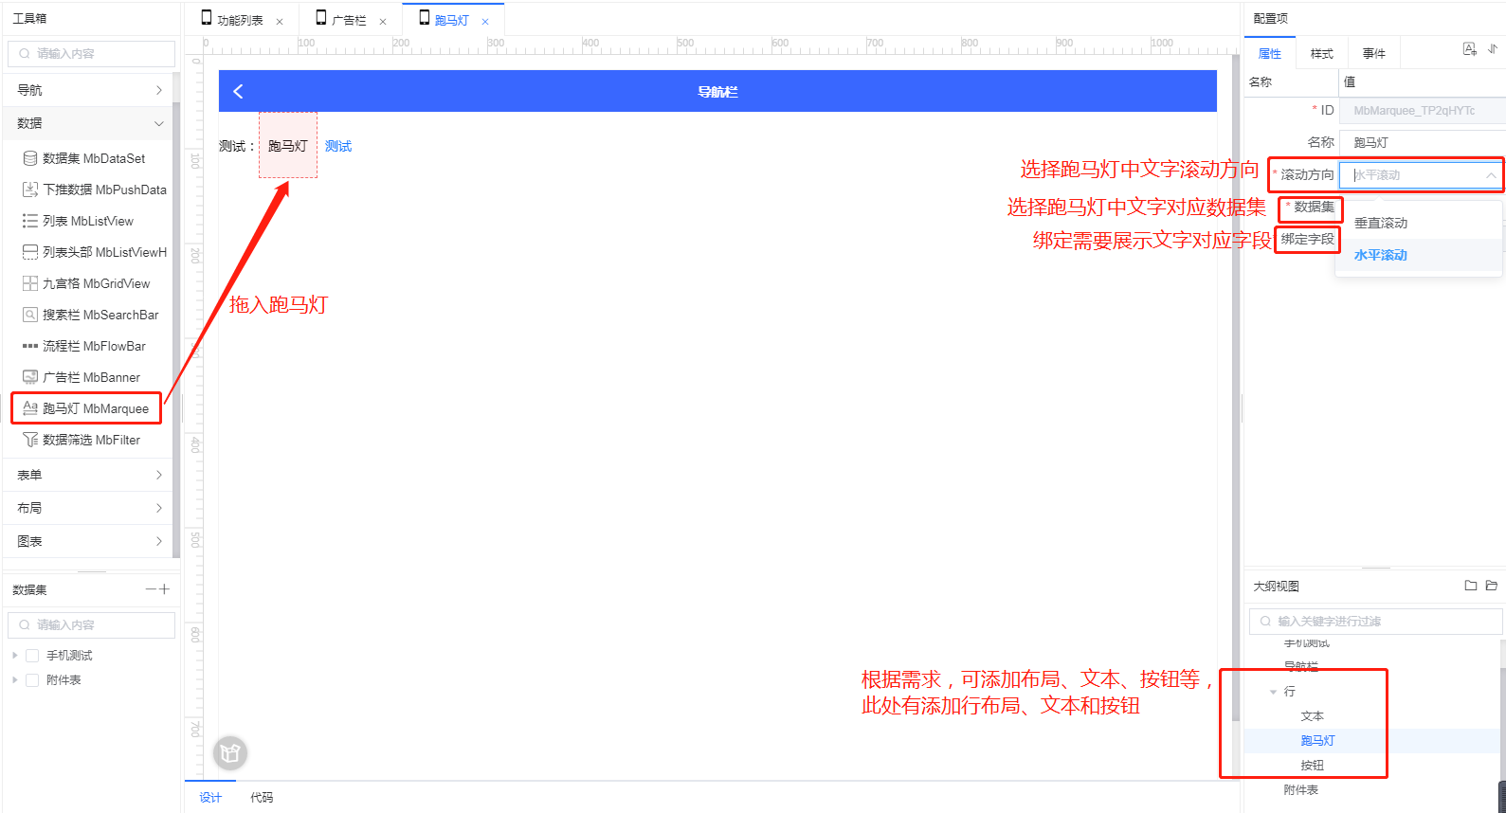The image size is (1506, 813).
Task: Check the 手机测试 dataset checkbox
Action: [x=32, y=656]
